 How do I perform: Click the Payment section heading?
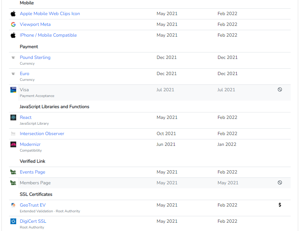point(29,47)
